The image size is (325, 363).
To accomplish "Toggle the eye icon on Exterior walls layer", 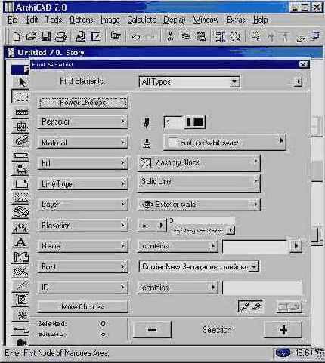I will [147, 205].
